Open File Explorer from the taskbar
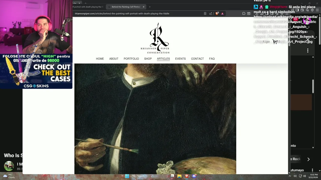 pos(179,176)
